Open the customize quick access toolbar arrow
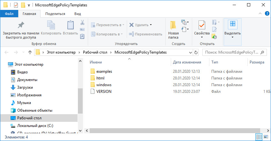Screen dimensions: 271x141 [29, 5]
